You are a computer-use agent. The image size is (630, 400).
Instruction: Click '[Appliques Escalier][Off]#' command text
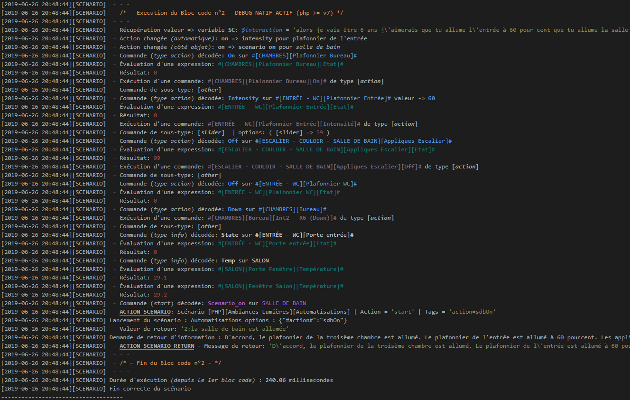pyautogui.click(x=377, y=167)
